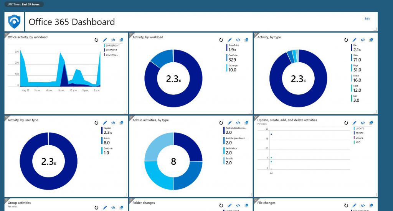Edit the Activity by workload donut tile

click(230, 40)
